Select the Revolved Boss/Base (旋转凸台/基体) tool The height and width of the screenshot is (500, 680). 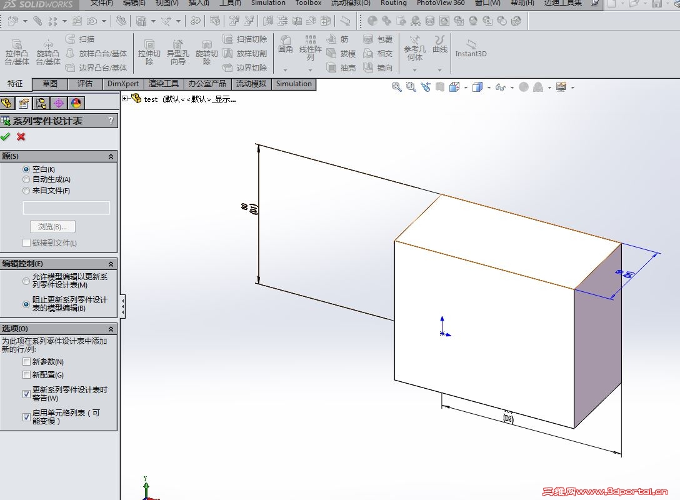point(48,52)
